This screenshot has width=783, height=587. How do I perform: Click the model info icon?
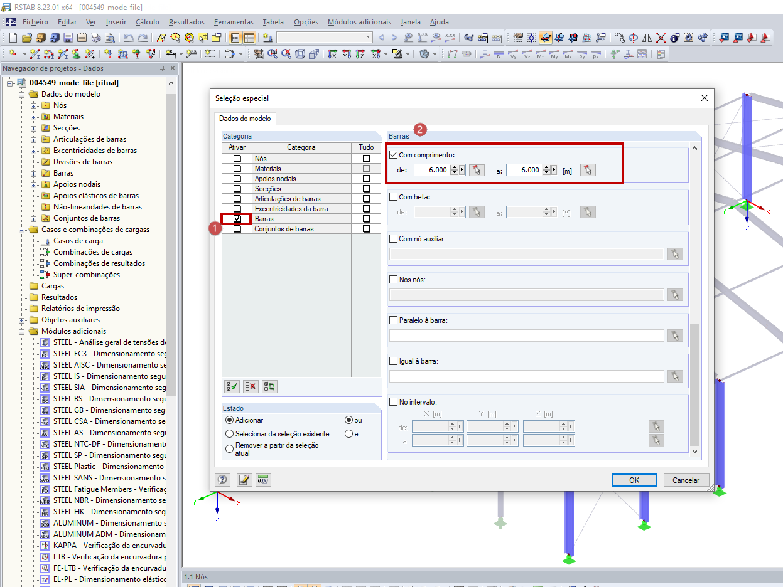(674, 38)
